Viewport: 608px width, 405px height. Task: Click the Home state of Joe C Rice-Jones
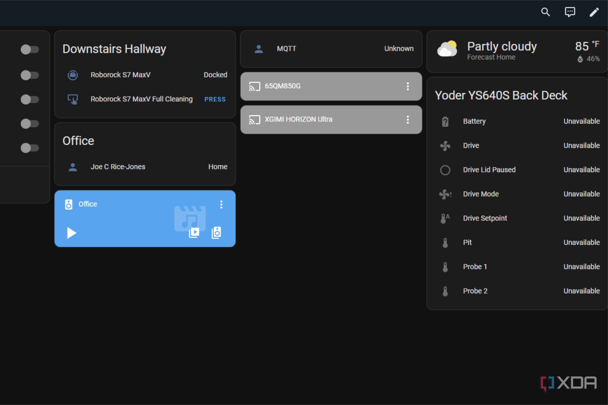point(218,167)
